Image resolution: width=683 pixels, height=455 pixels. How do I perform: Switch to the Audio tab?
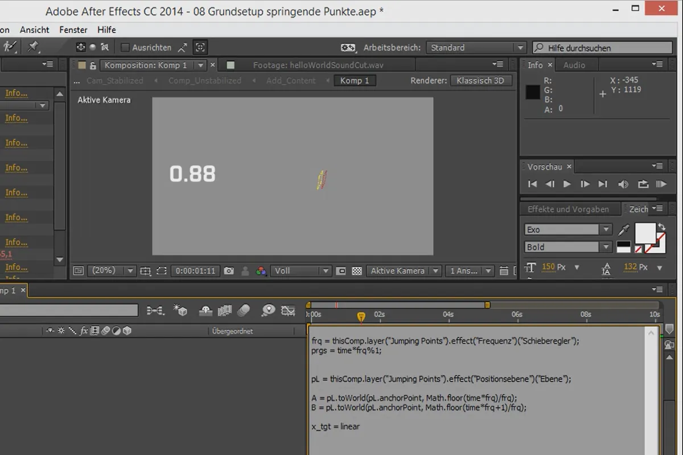click(574, 65)
